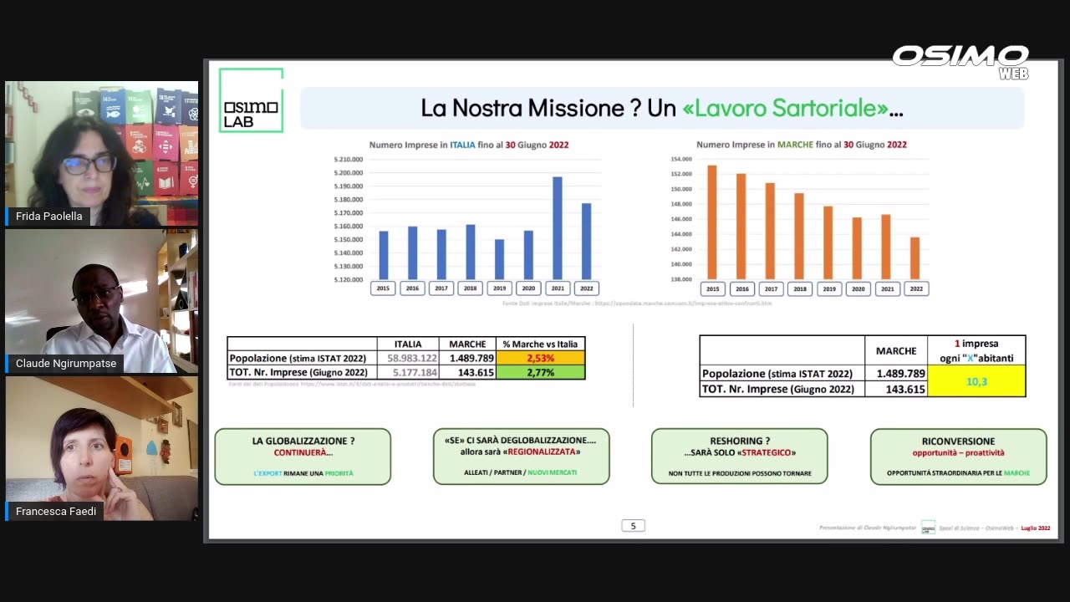The image size is (1070, 602).
Task: Click the 154.000 axis value
Action: tap(681, 159)
